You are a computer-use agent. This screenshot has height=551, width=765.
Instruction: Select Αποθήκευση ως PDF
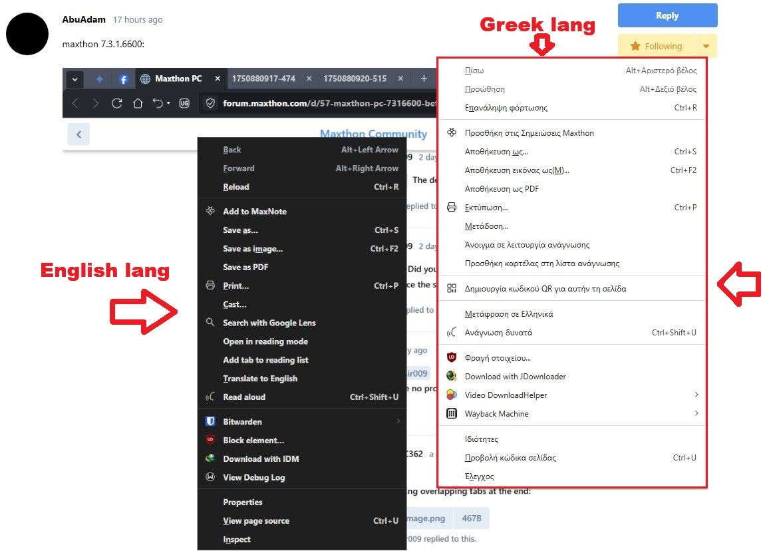coord(572,188)
